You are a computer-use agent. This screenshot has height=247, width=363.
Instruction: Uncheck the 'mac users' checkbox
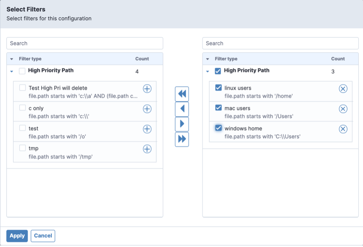pos(218,108)
